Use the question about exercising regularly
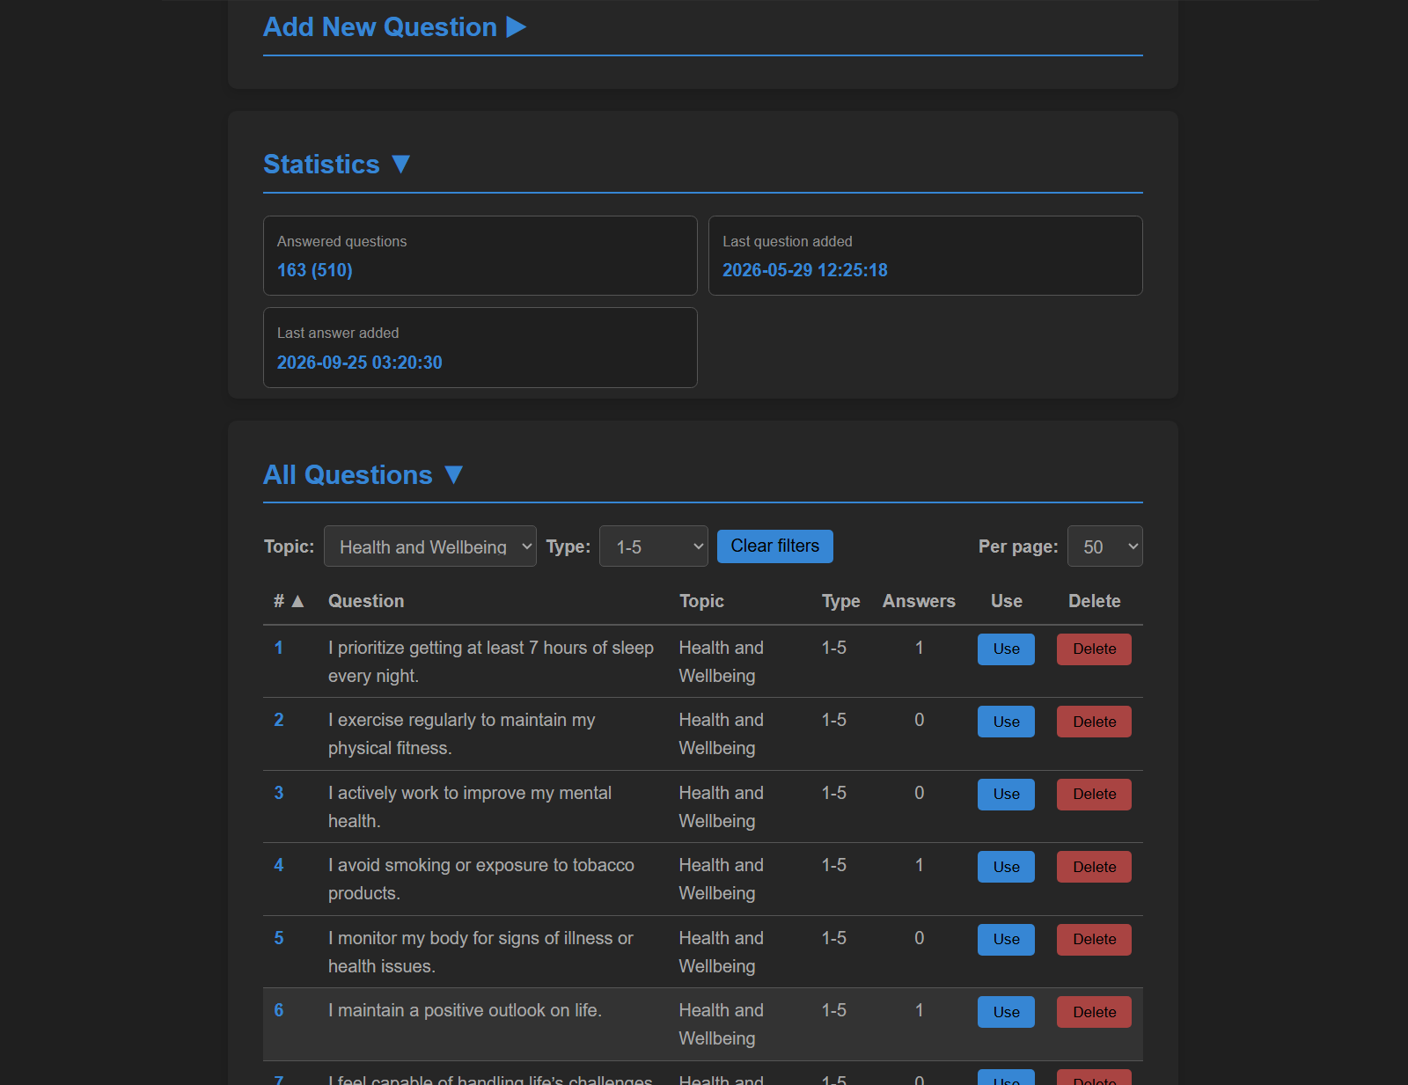Image resolution: width=1408 pixels, height=1085 pixels. [x=1006, y=722]
